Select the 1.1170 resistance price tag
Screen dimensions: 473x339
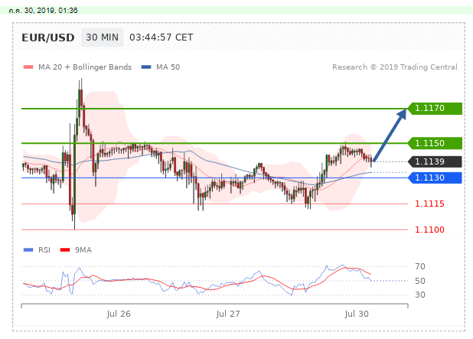[x=435, y=108]
